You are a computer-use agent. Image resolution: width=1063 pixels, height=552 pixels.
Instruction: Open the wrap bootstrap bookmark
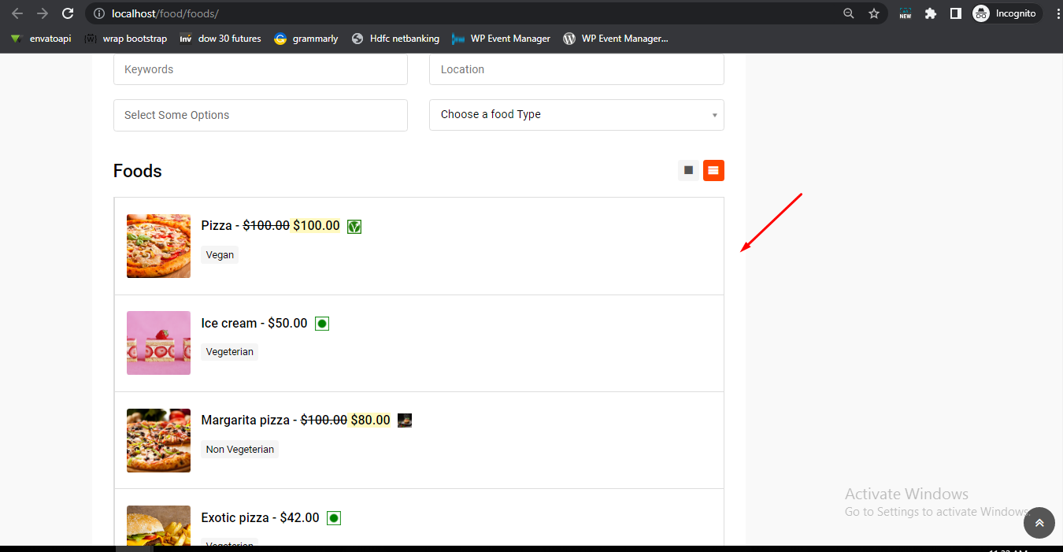click(x=126, y=39)
